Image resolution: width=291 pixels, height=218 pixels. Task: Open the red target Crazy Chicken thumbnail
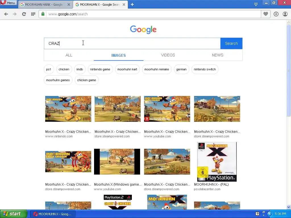click(68, 162)
